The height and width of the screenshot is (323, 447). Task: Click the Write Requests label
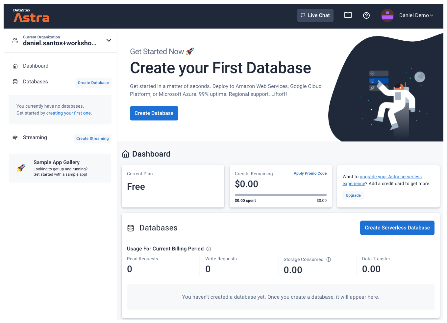click(221, 259)
